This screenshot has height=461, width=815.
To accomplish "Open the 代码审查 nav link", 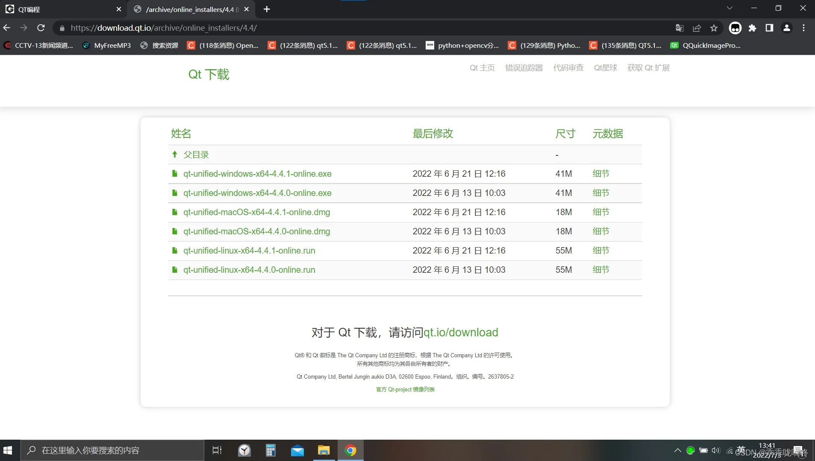I will point(568,68).
